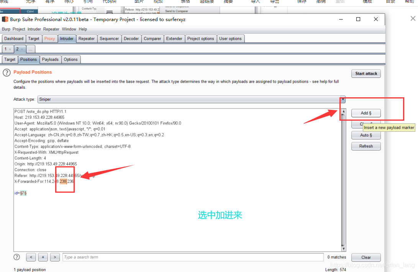The height and width of the screenshot is (272, 418).
Task: Open the Project menu
Action: click(x=19, y=29)
